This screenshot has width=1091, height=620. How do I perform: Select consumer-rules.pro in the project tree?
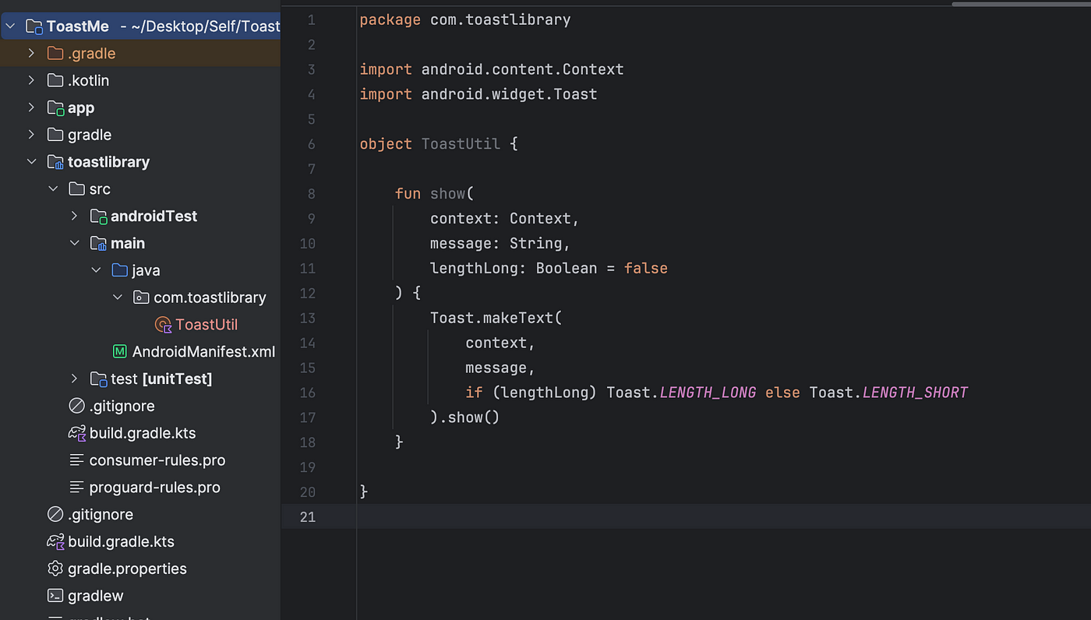[x=157, y=460]
